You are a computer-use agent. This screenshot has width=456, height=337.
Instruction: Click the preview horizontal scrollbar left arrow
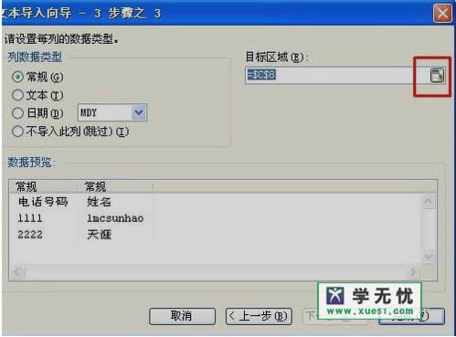pos(18,272)
